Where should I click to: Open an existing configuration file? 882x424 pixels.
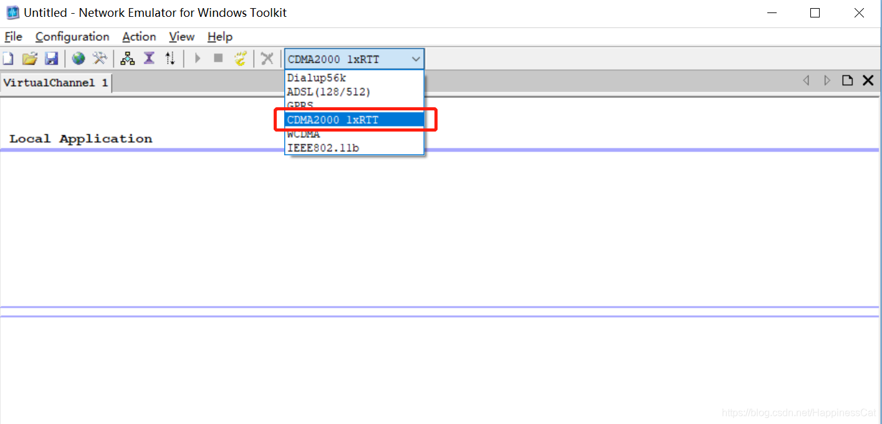(x=29, y=57)
